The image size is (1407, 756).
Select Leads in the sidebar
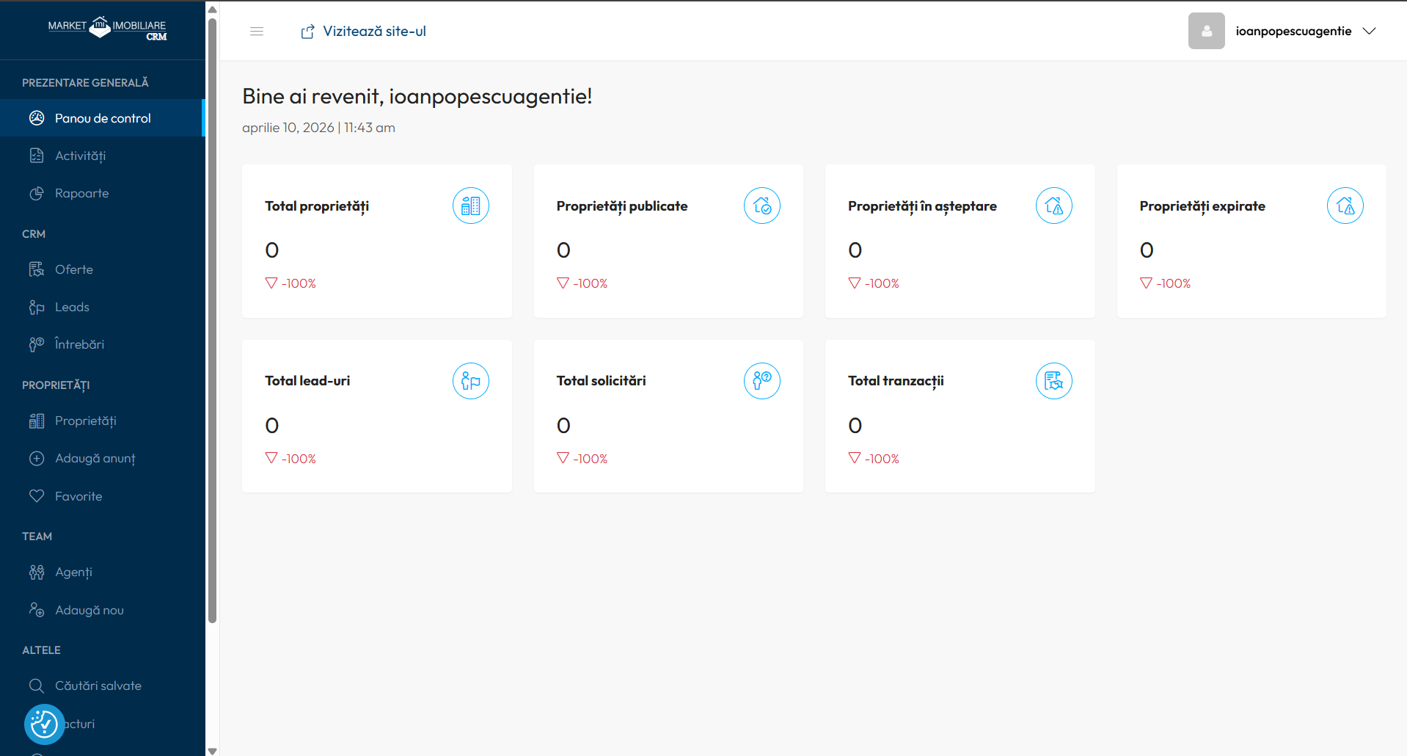pyautogui.click(x=72, y=307)
